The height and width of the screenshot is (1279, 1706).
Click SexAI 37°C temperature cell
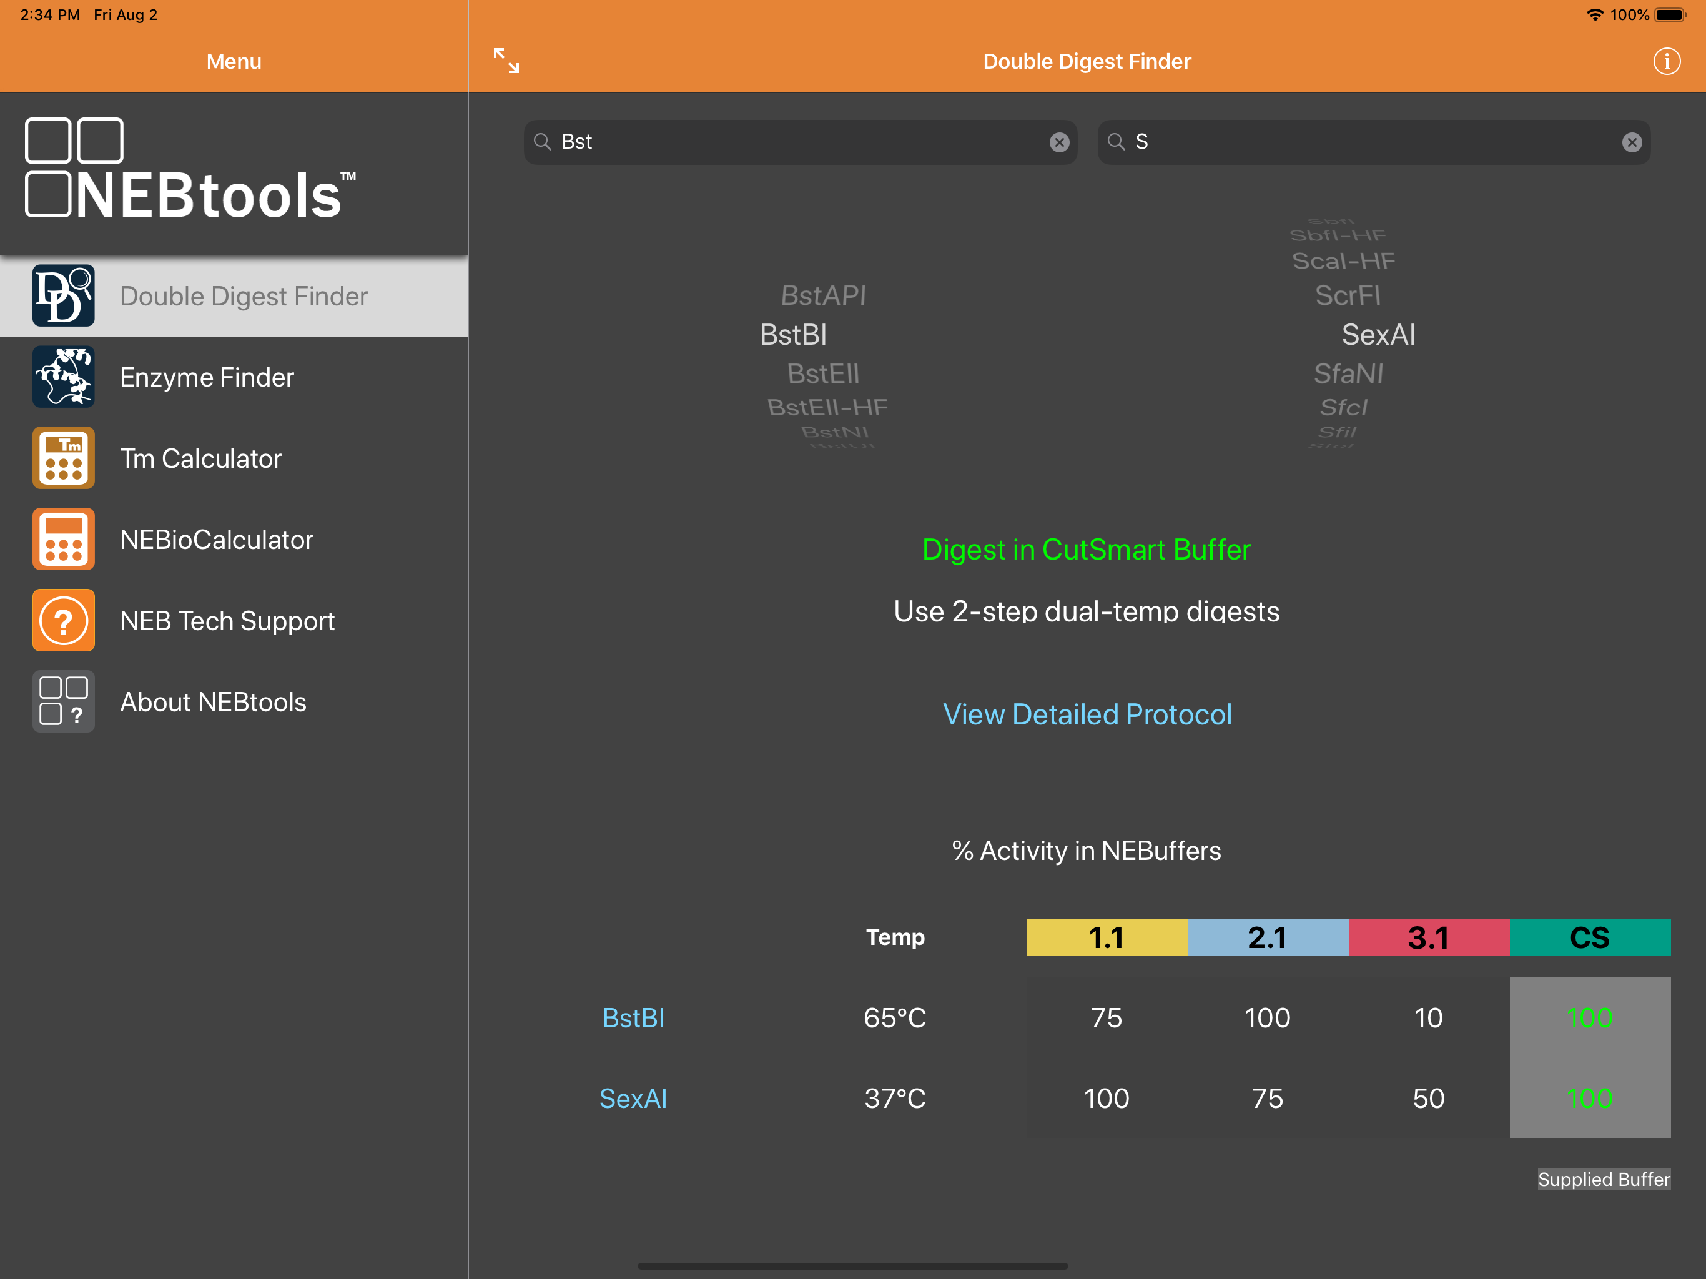coord(895,1098)
